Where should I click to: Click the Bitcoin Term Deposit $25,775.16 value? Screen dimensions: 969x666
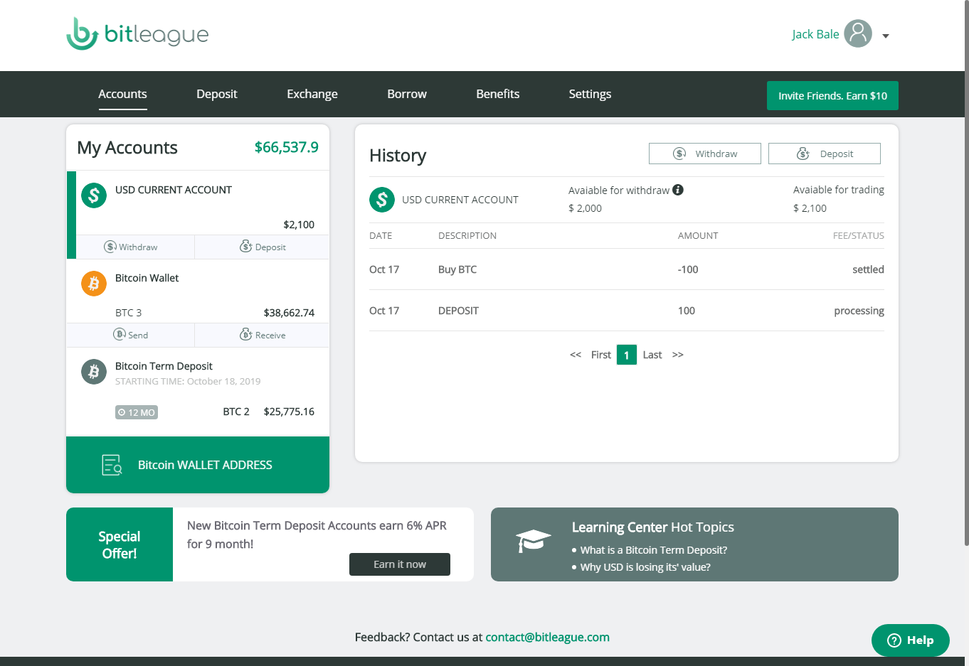click(x=289, y=412)
